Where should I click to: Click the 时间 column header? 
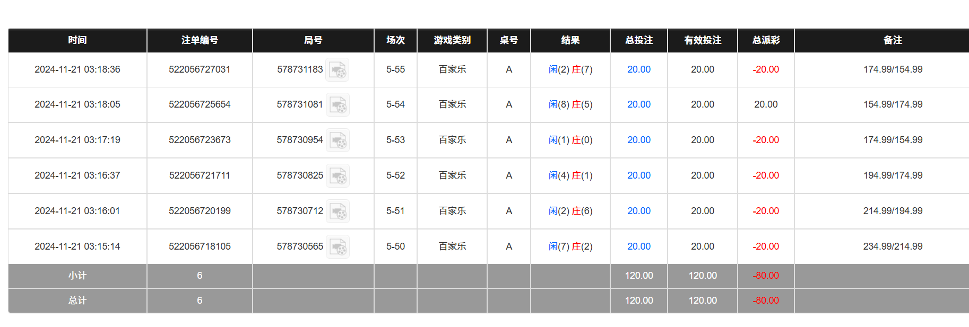coord(77,40)
